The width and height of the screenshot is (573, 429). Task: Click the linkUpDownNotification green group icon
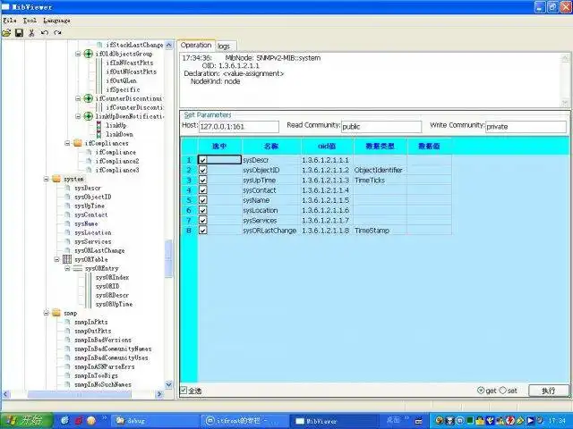[88, 116]
